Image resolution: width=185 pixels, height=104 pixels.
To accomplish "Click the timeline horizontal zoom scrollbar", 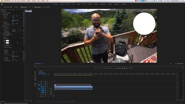I will 56,101.
